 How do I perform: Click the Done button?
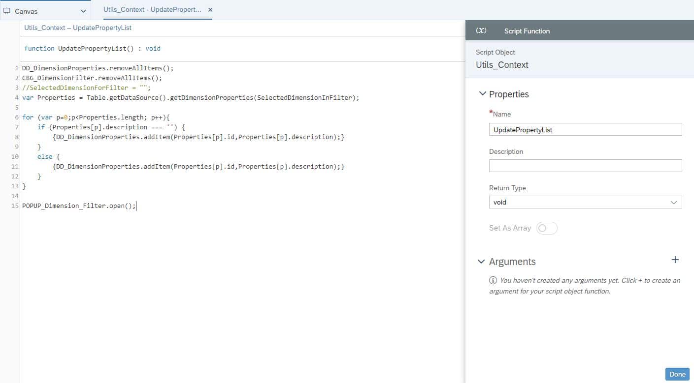click(677, 374)
